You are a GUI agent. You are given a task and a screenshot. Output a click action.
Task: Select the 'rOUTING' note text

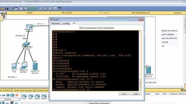165,42
